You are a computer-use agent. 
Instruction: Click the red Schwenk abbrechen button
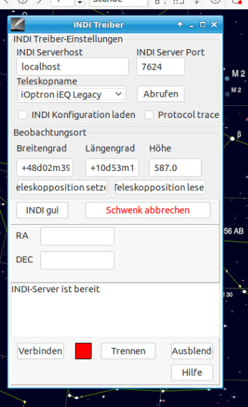pos(148,210)
